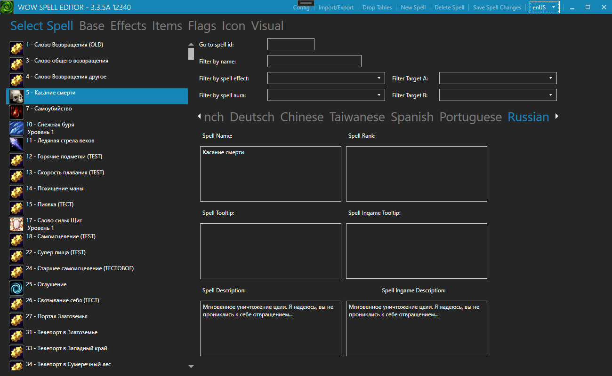The height and width of the screenshot is (376, 612).
Task: Switch to the Base tab
Action: coord(92,26)
